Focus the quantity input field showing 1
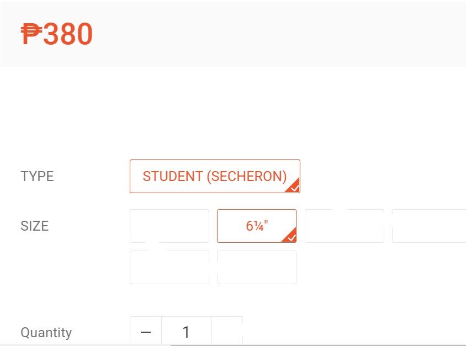 coord(186,332)
